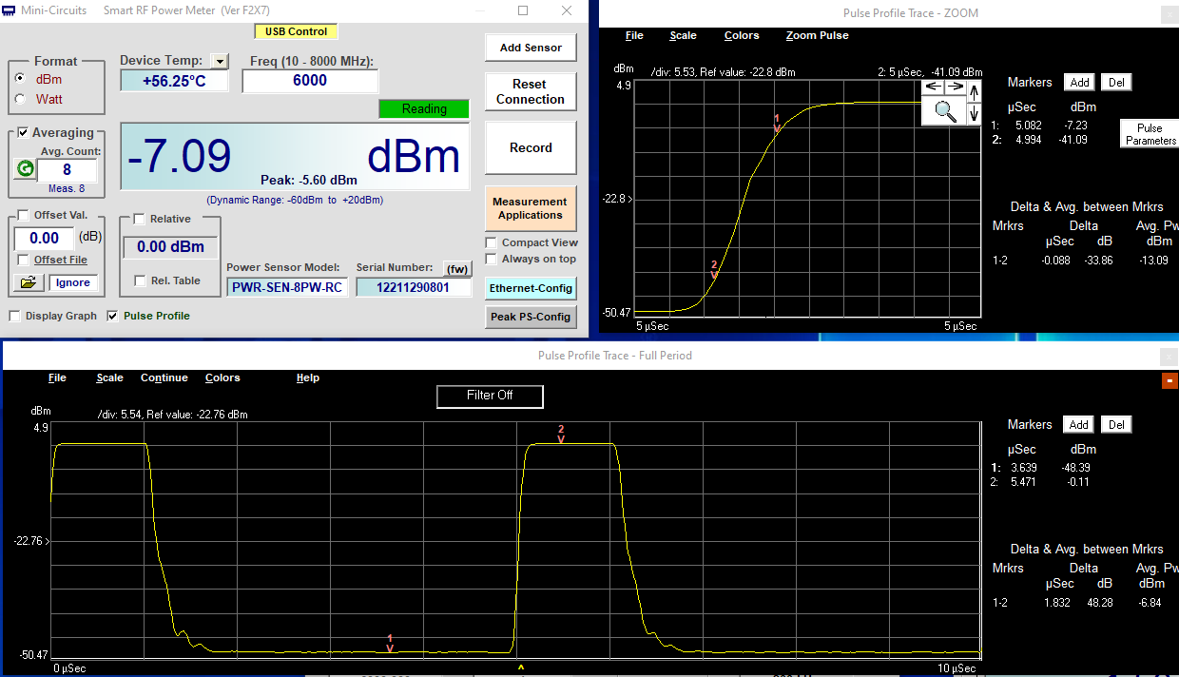Click the Filter Off button
The image size is (1179, 677).
(x=490, y=396)
